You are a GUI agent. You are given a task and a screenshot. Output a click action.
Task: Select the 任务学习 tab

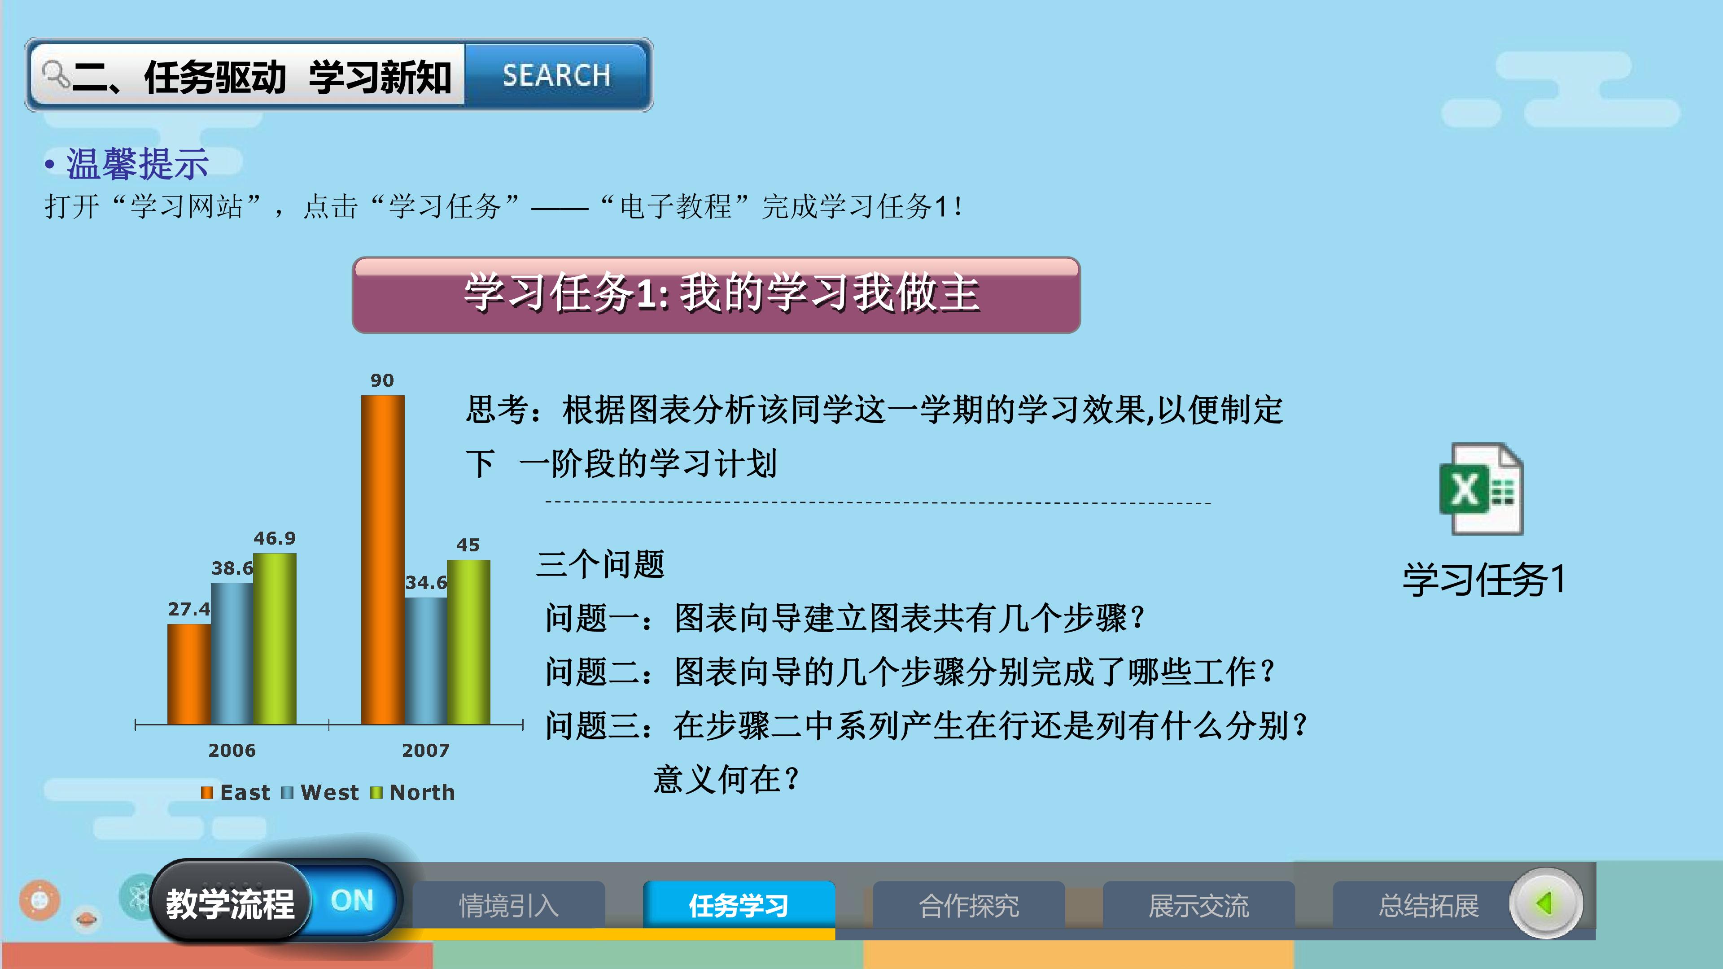(739, 905)
